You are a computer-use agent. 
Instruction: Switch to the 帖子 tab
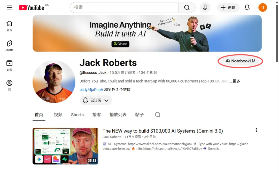pyautogui.click(x=139, y=115)
